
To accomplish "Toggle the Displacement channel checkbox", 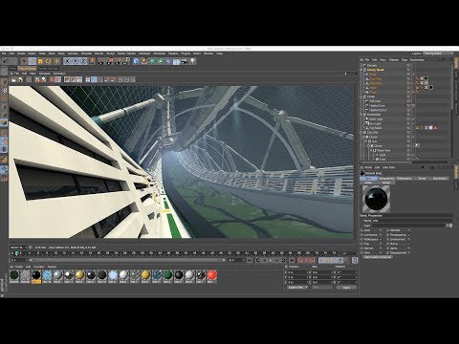I will coord(408,252).
